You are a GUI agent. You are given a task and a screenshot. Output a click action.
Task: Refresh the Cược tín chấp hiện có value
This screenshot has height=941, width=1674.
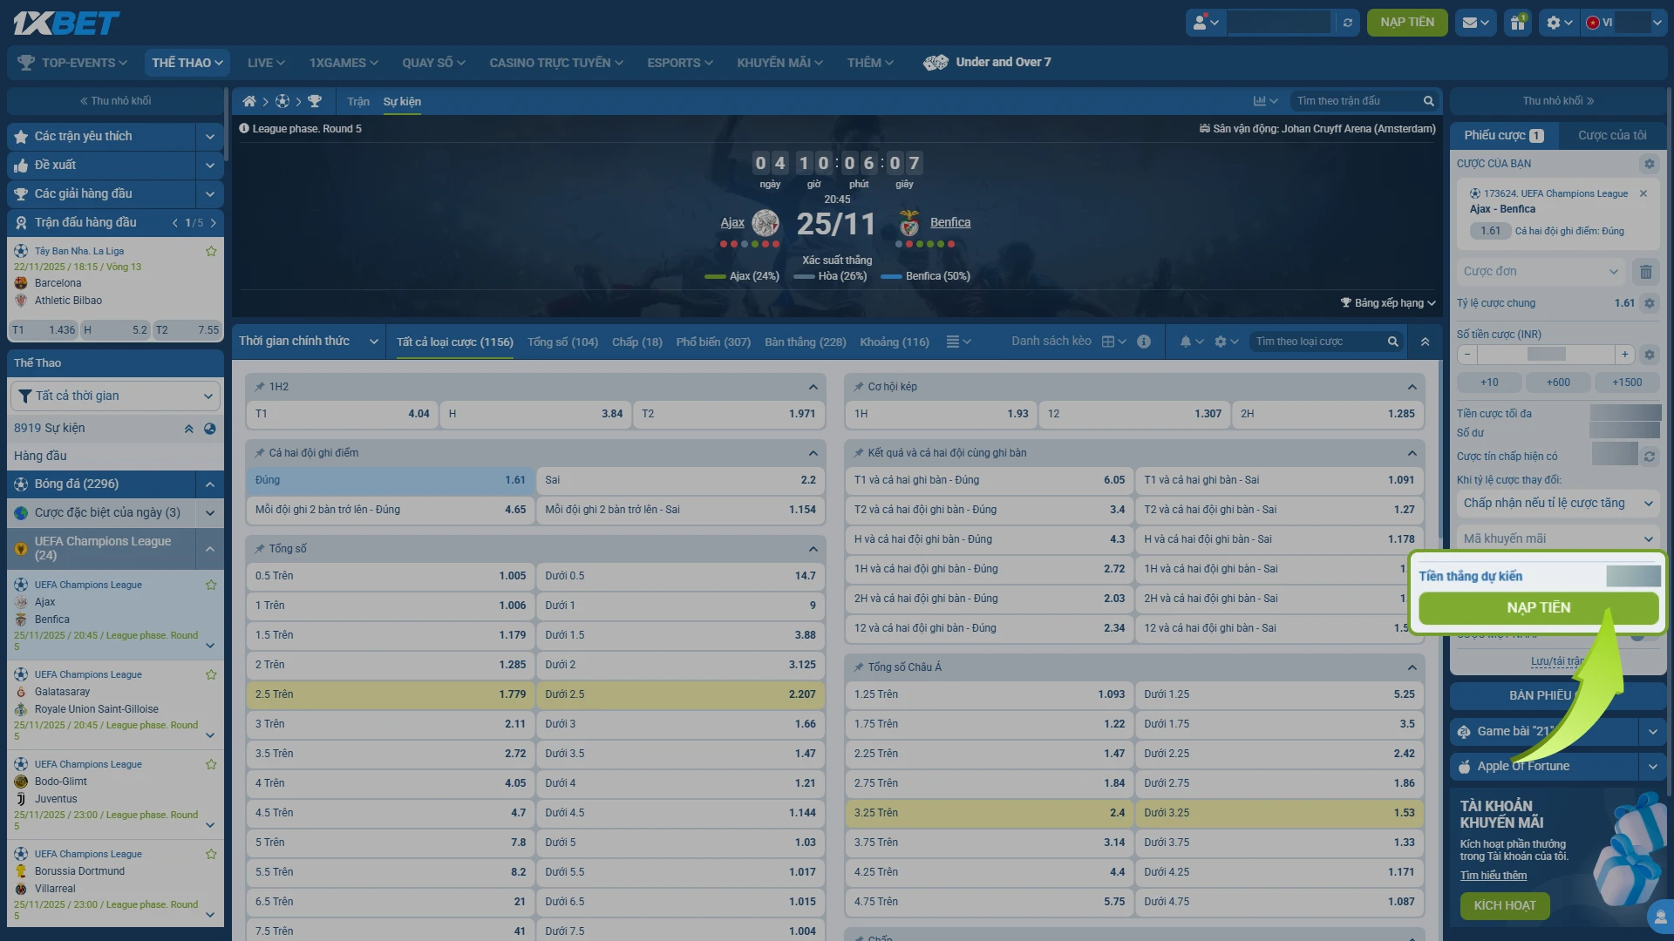click(1650, 457)
